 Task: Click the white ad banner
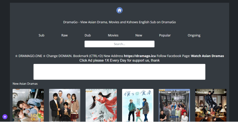pyautogui.click(x=119, y=72)
